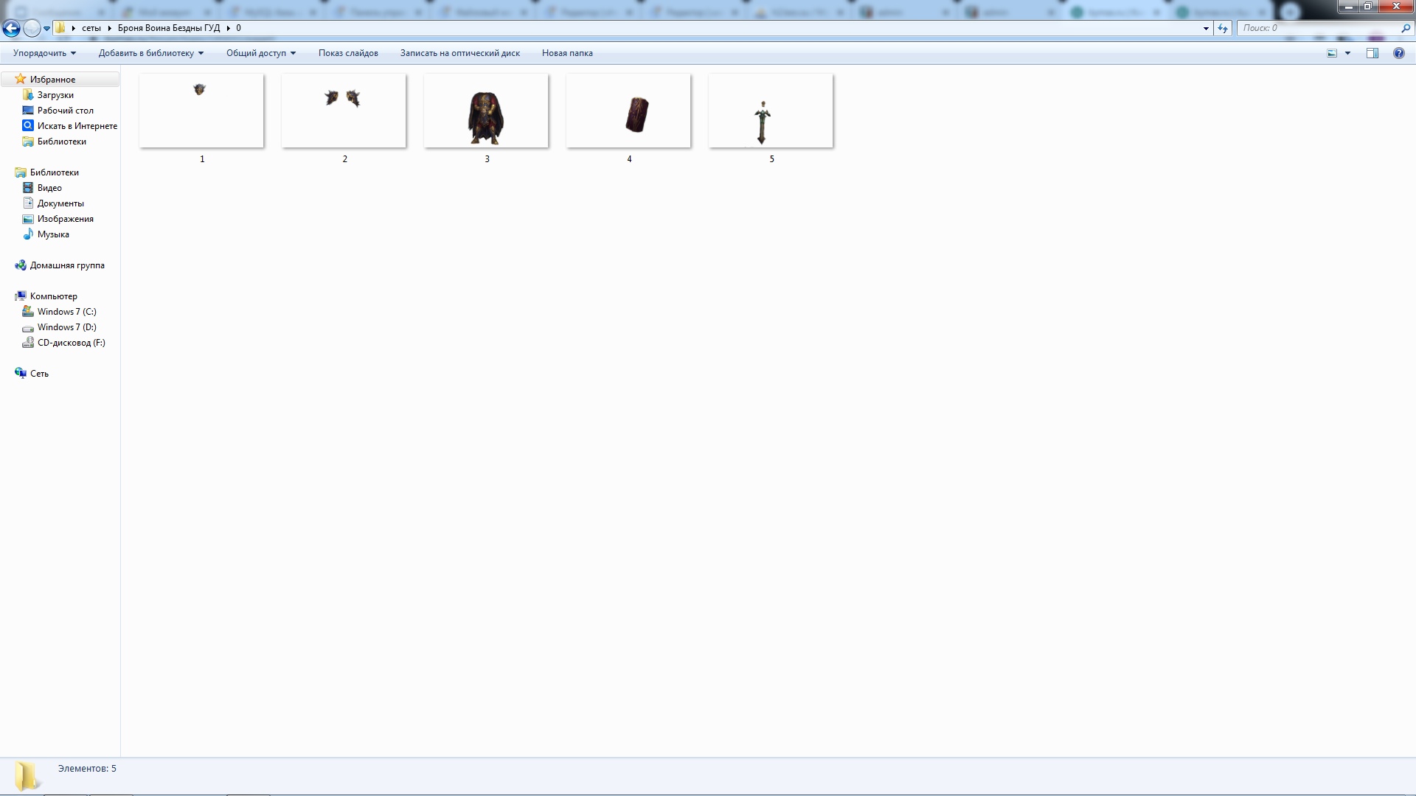Click Записать на оптический диск
1416x796 pixels.
[x=459, y=53]
